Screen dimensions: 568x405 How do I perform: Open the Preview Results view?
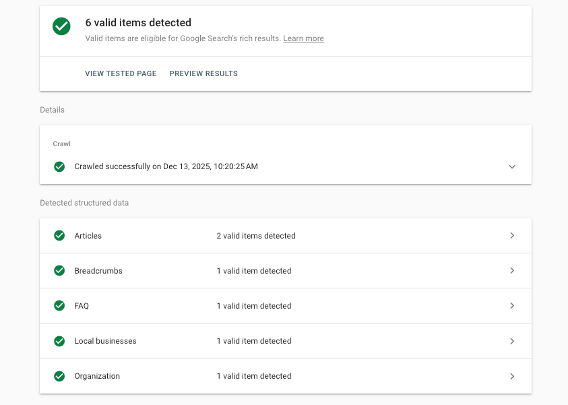203,73
